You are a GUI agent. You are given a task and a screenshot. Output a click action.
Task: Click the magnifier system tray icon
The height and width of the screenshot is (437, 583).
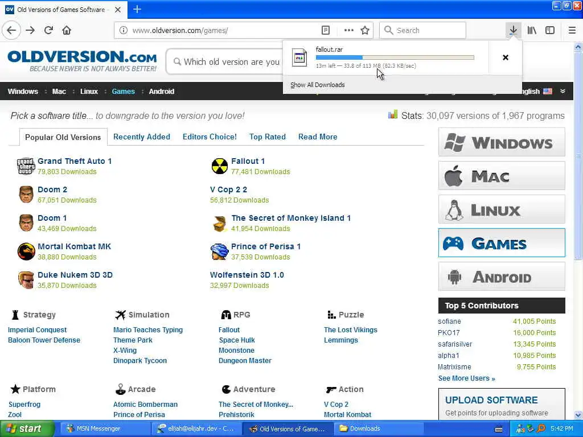[541, 429]
